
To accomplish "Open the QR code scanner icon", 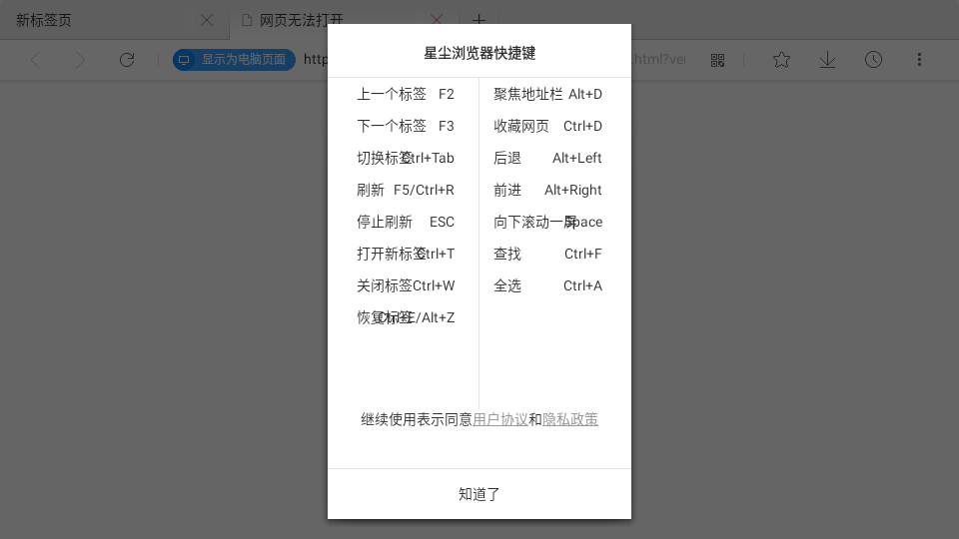I will click(717, 60).
